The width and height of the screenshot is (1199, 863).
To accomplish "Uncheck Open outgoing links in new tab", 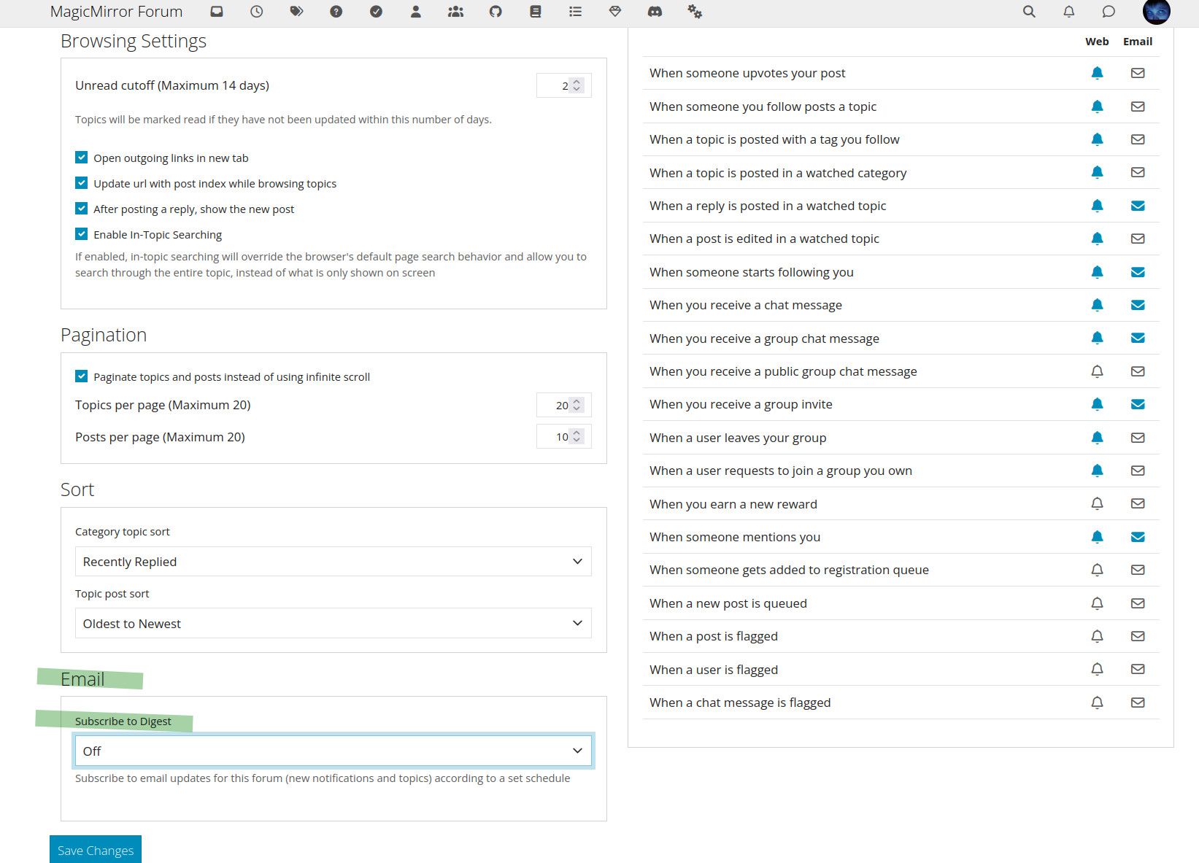I will pos(81,158).
